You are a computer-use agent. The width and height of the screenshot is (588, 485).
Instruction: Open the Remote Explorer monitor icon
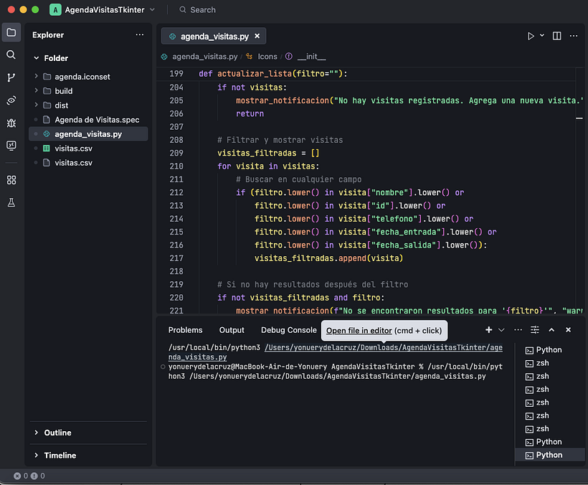click(x=11, y=145)
